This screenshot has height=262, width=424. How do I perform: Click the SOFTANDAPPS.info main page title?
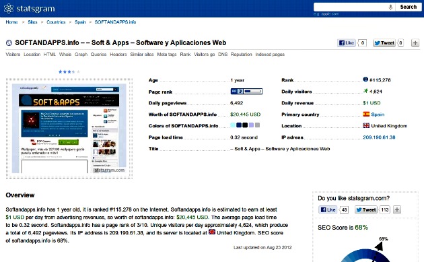point(120,42)
